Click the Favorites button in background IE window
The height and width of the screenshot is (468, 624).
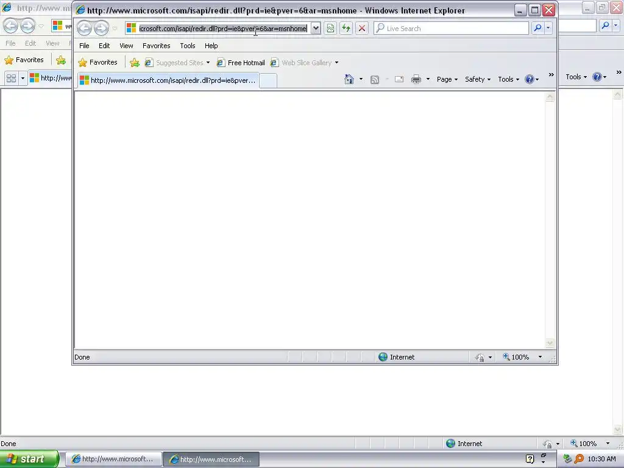[24, 60]
